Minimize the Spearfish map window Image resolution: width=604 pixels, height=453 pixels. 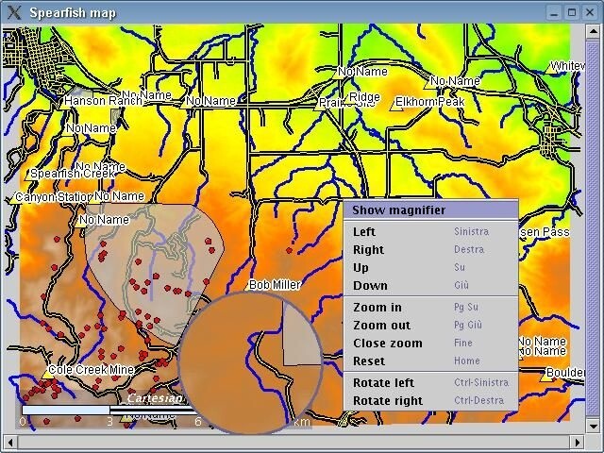tap(554, 12)
